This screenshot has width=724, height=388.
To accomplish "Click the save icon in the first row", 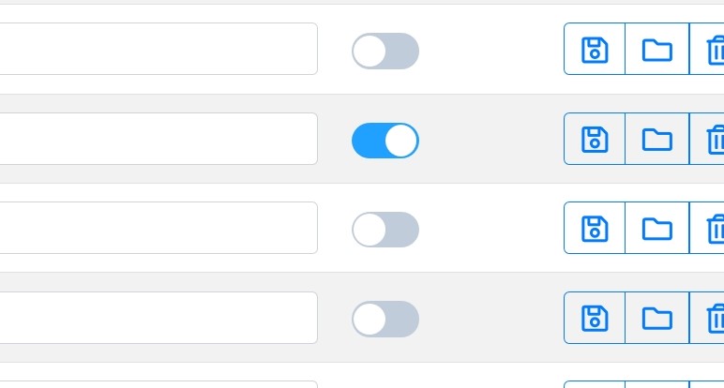I will pyautogui.click(x=595, y=50).
